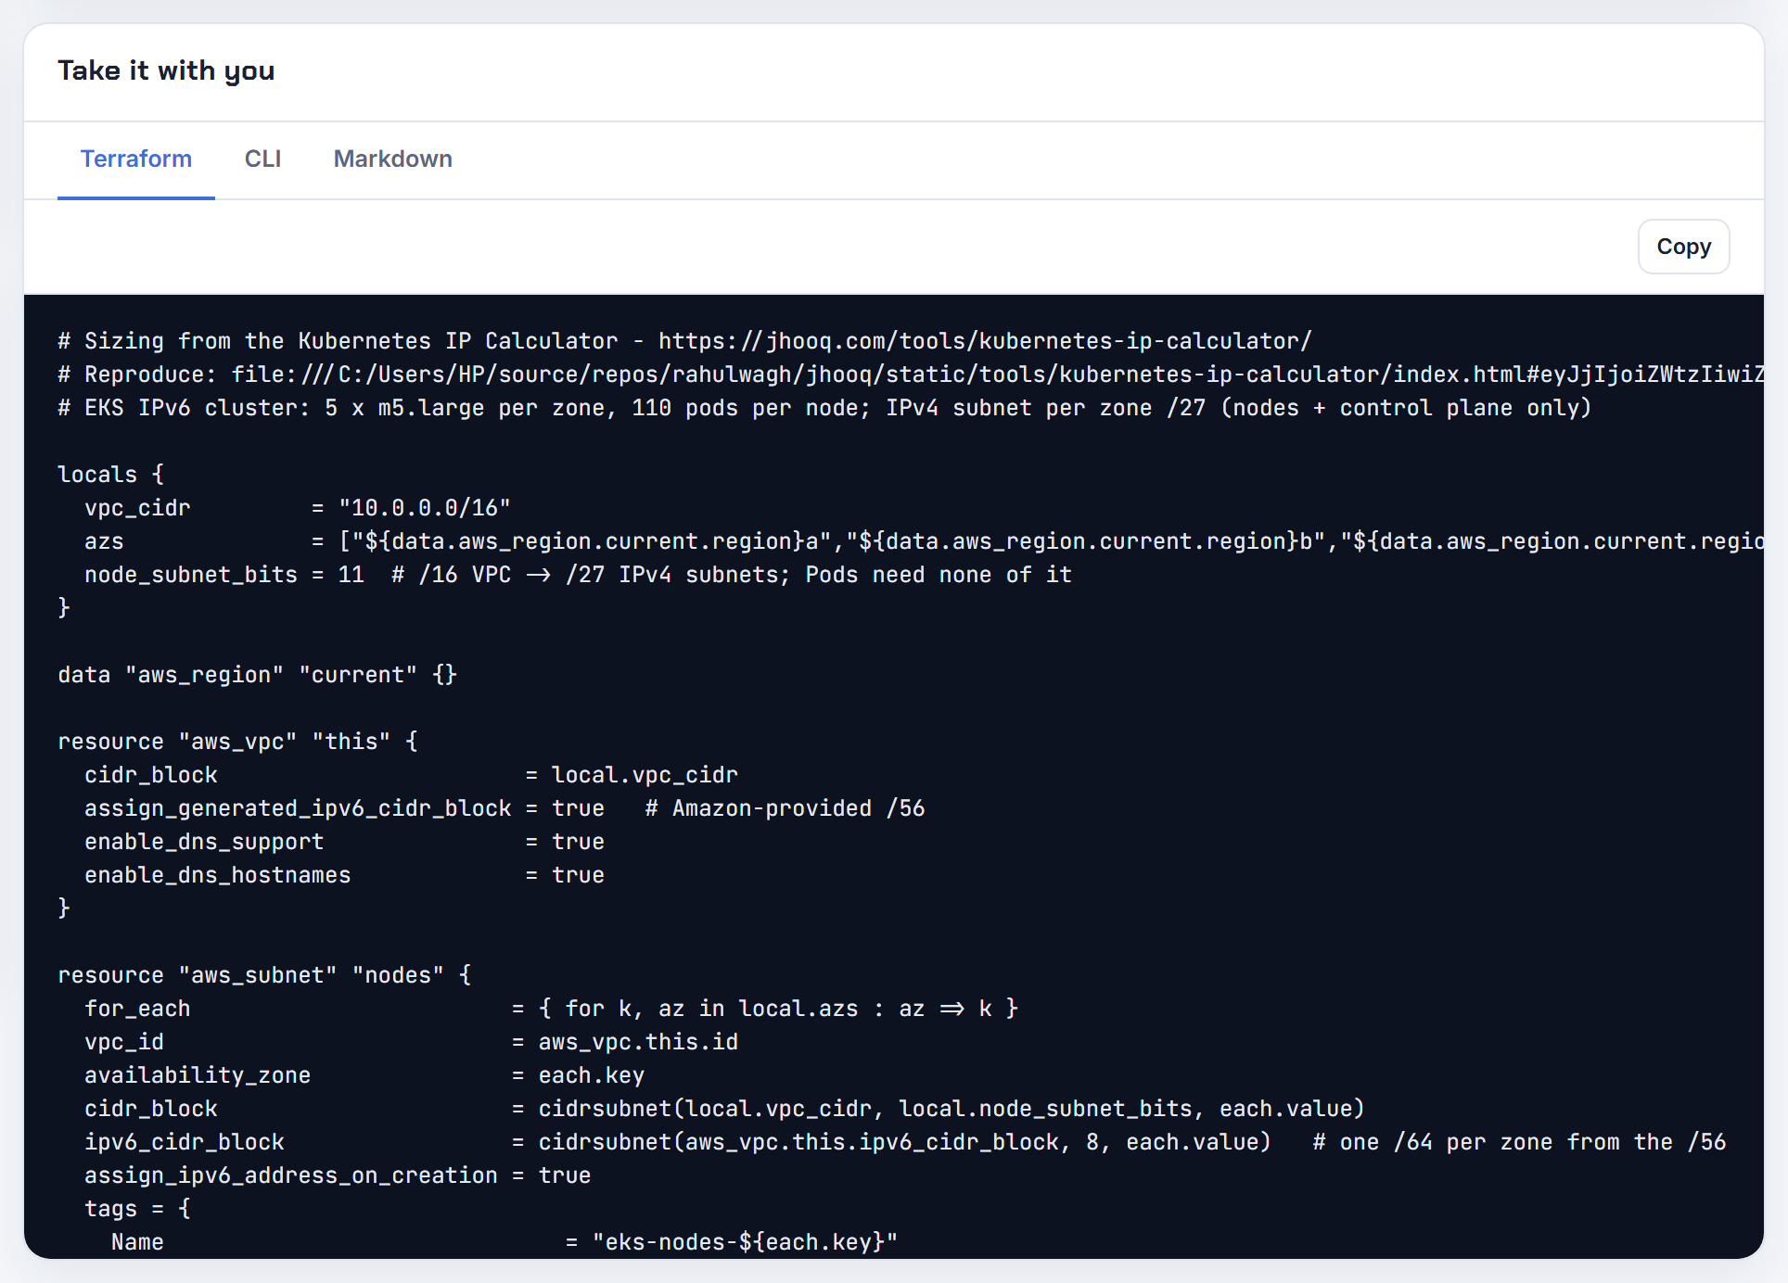Copy the Terraform code
The image size is (1788, 1283).
click(1683, 247)
